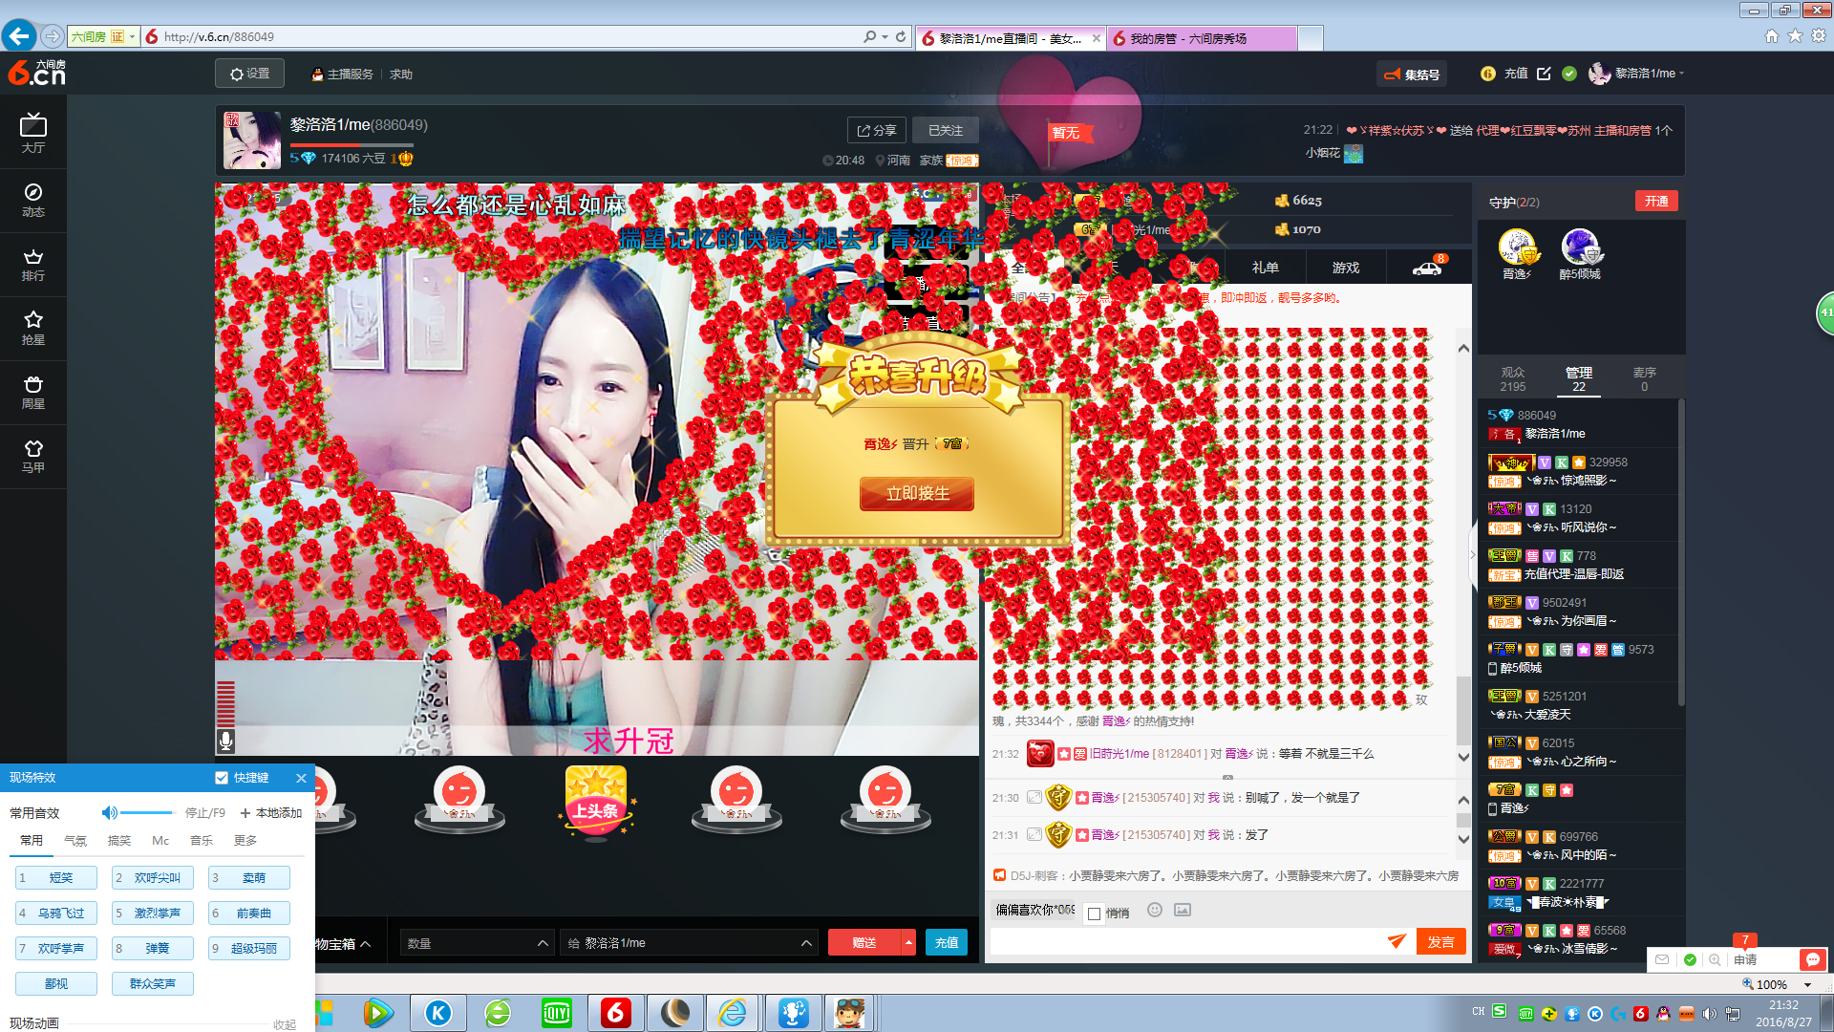Close the 现场特效 panel
Image resolution: width=1834 pixels, height=1032 pixels.
[x=301, y=778]
